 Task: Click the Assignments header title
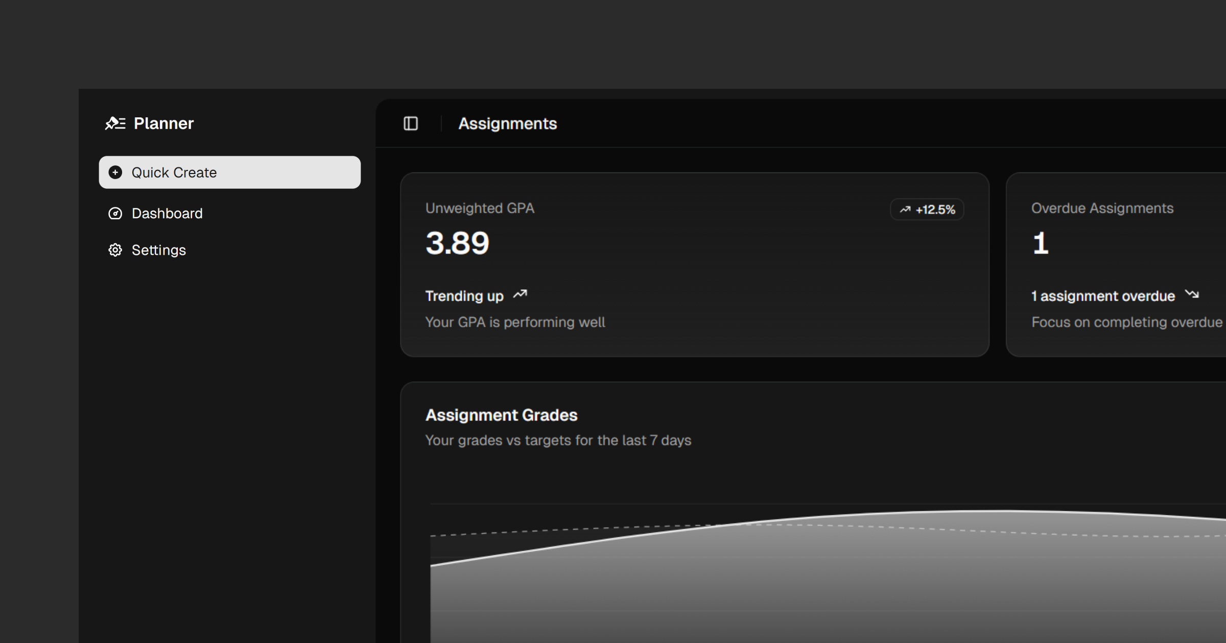(508, 123)
